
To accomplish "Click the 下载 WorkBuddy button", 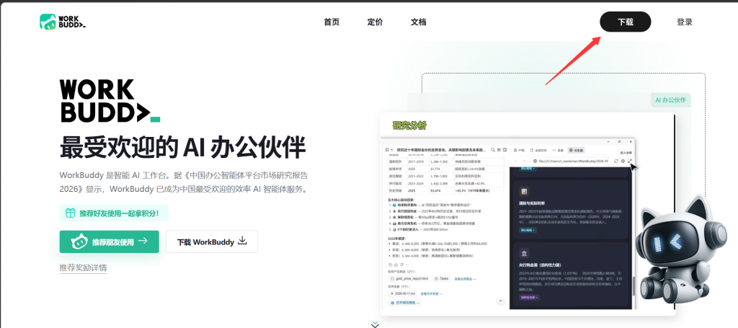I will coord(212,241).
